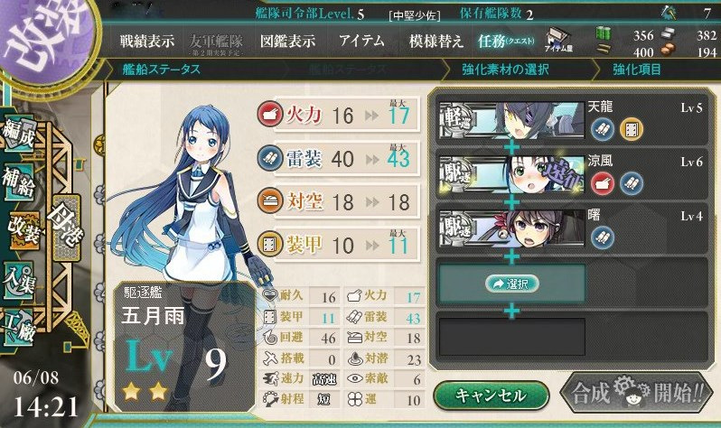The height and width of the screenshot is (428, 721).
Task: Open the 入渠 docking repair sidebar icon
Action: (19, 280)
